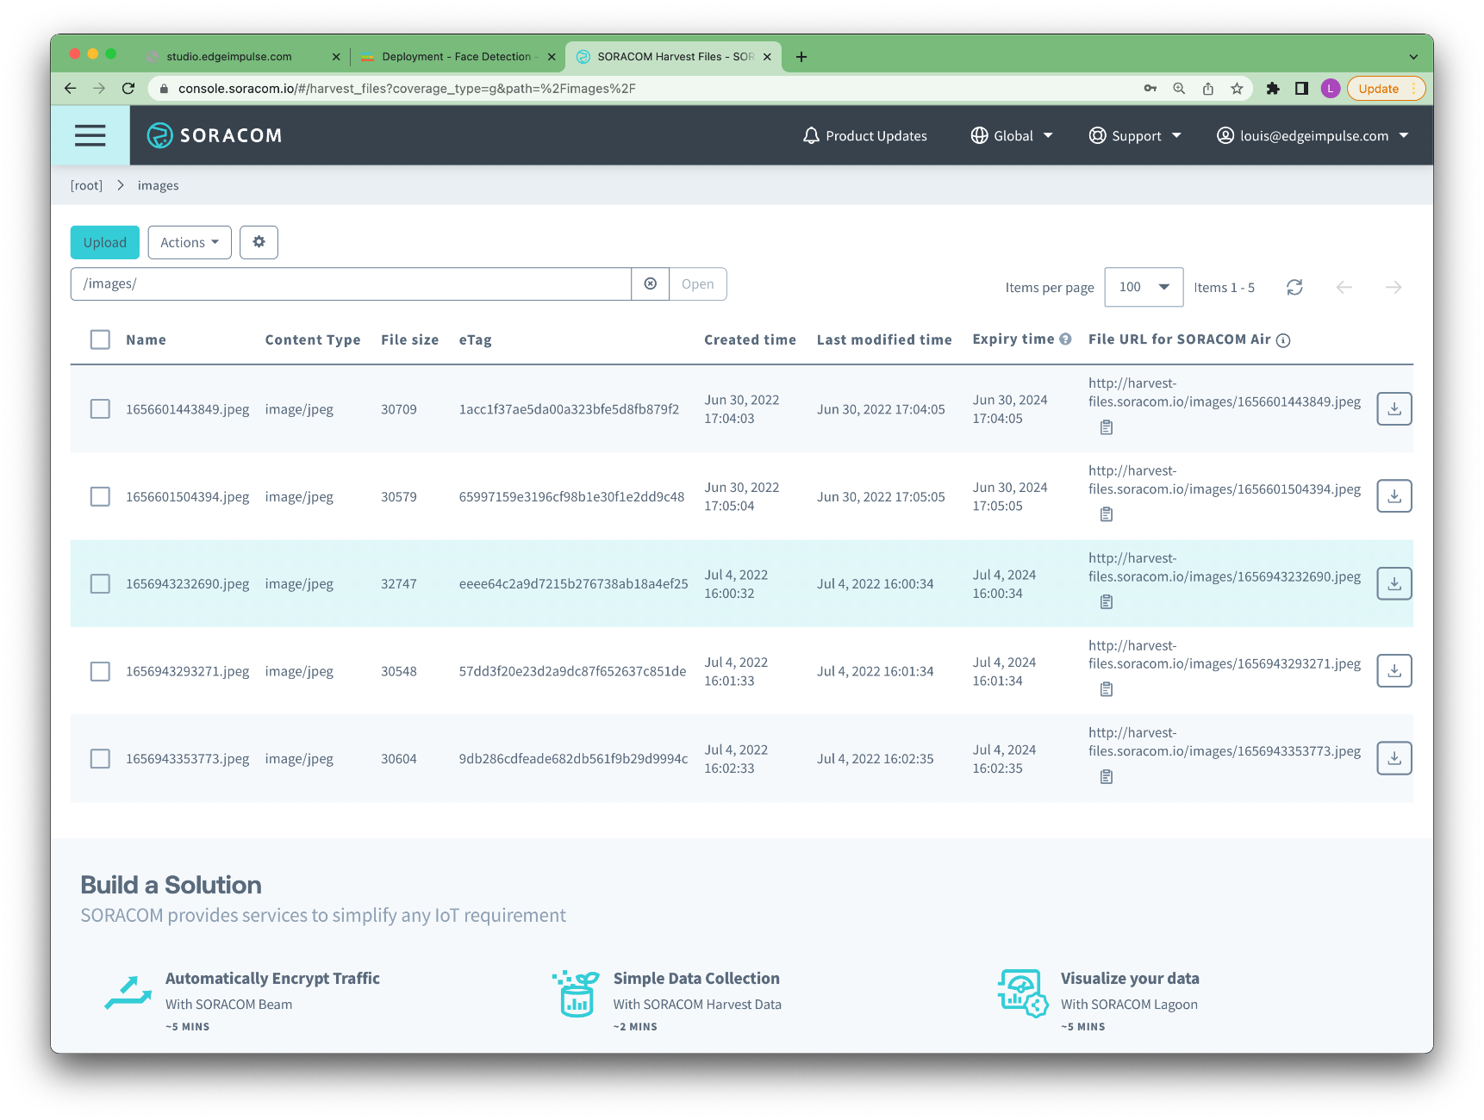Navigate to [root] breadcrumb
This screenshot has width=1484, height=1120.
[x=86, y=185]
